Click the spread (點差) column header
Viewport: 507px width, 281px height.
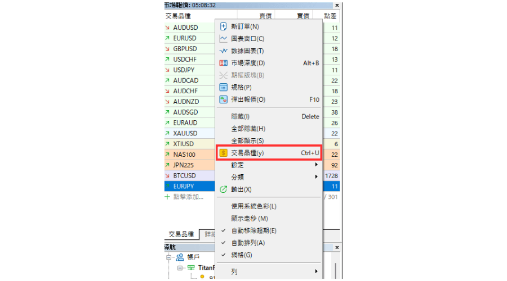tap(330, 16)
